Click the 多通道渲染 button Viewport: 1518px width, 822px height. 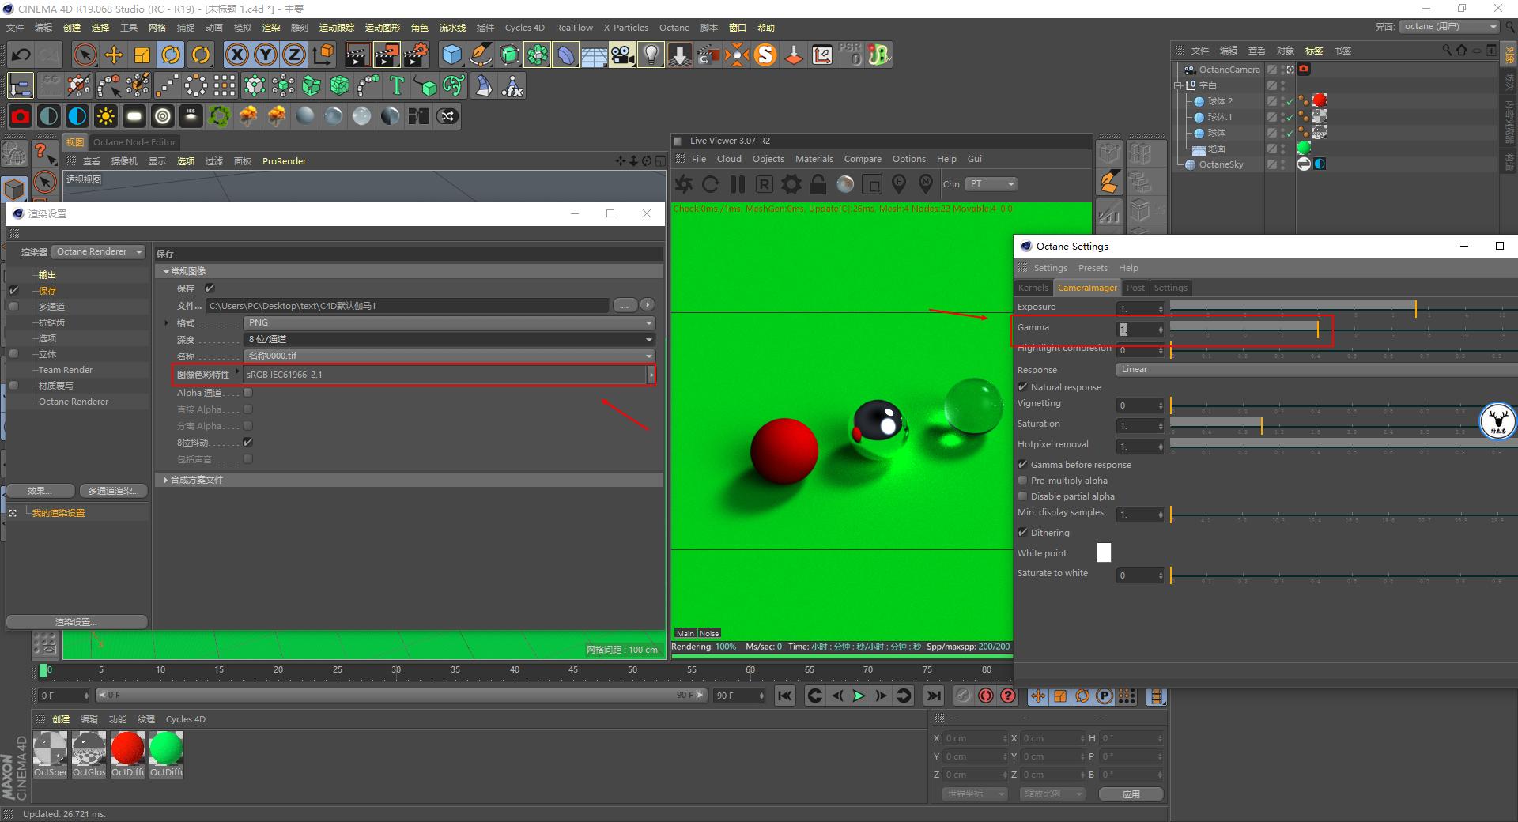point(114,490)
